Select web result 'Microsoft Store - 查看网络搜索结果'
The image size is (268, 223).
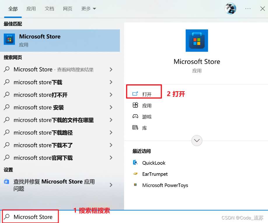coord(60,70)
